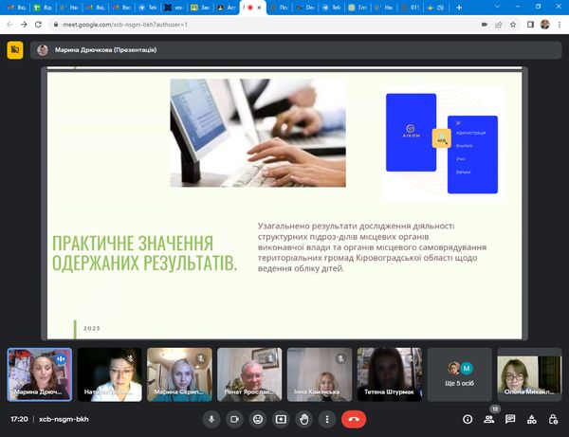Viewport: 569px width, 437px height.
Task: Open the three-dot more options menu
Action: pyautogui.click(x=327, y=418)
